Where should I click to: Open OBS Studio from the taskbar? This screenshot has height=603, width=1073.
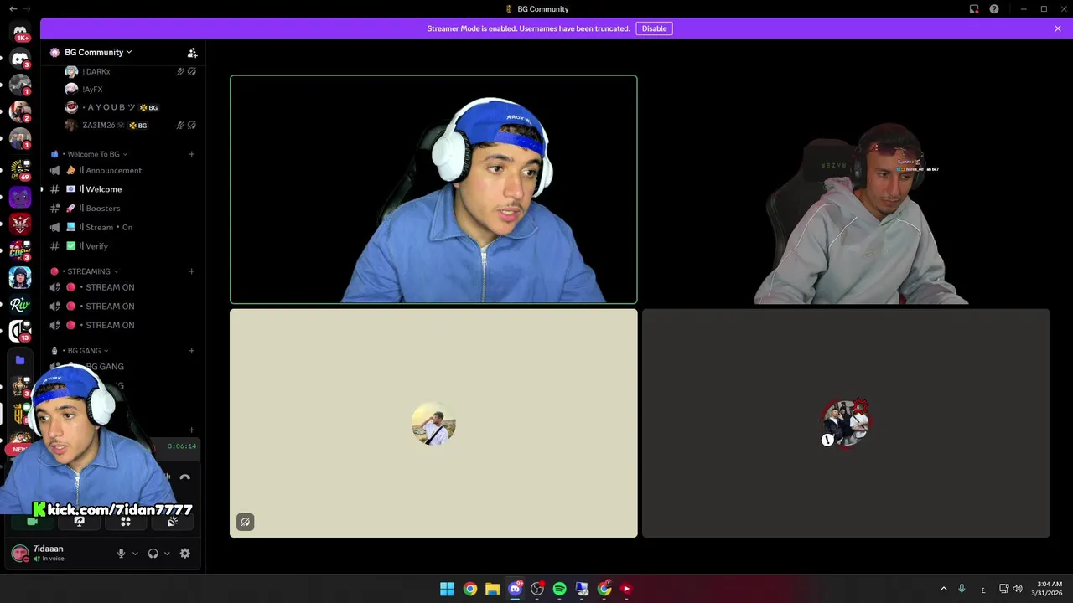[537, 589]
